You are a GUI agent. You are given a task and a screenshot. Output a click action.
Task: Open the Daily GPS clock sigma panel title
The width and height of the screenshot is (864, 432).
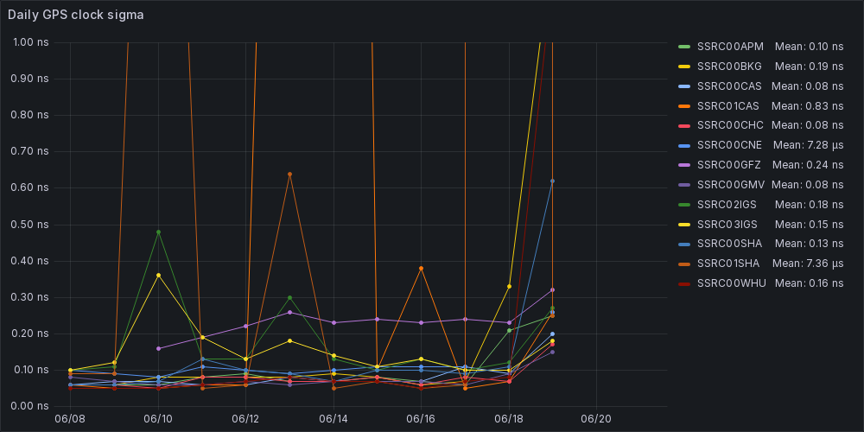pyautogui.click(x=76, y=15)
